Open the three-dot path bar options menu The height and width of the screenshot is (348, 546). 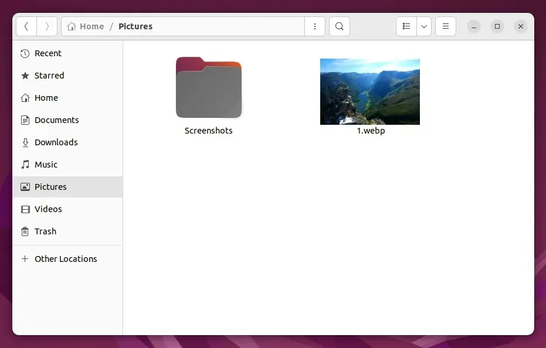pyautogui.click(x=315, y=26)
